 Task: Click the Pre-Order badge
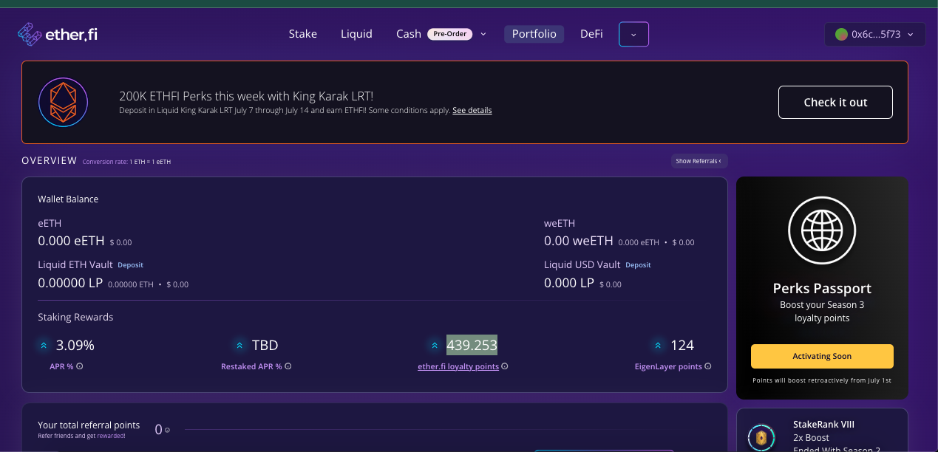[x=449, y=34]
